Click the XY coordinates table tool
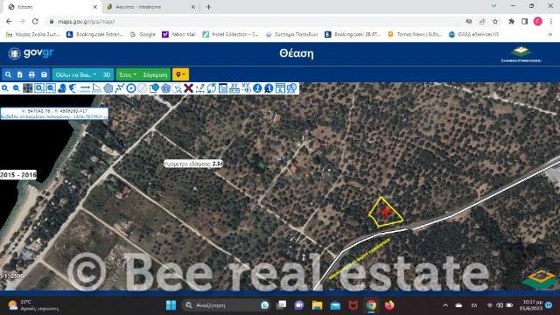The width and height of the screenshot is (560, 315). click(234, 88)
